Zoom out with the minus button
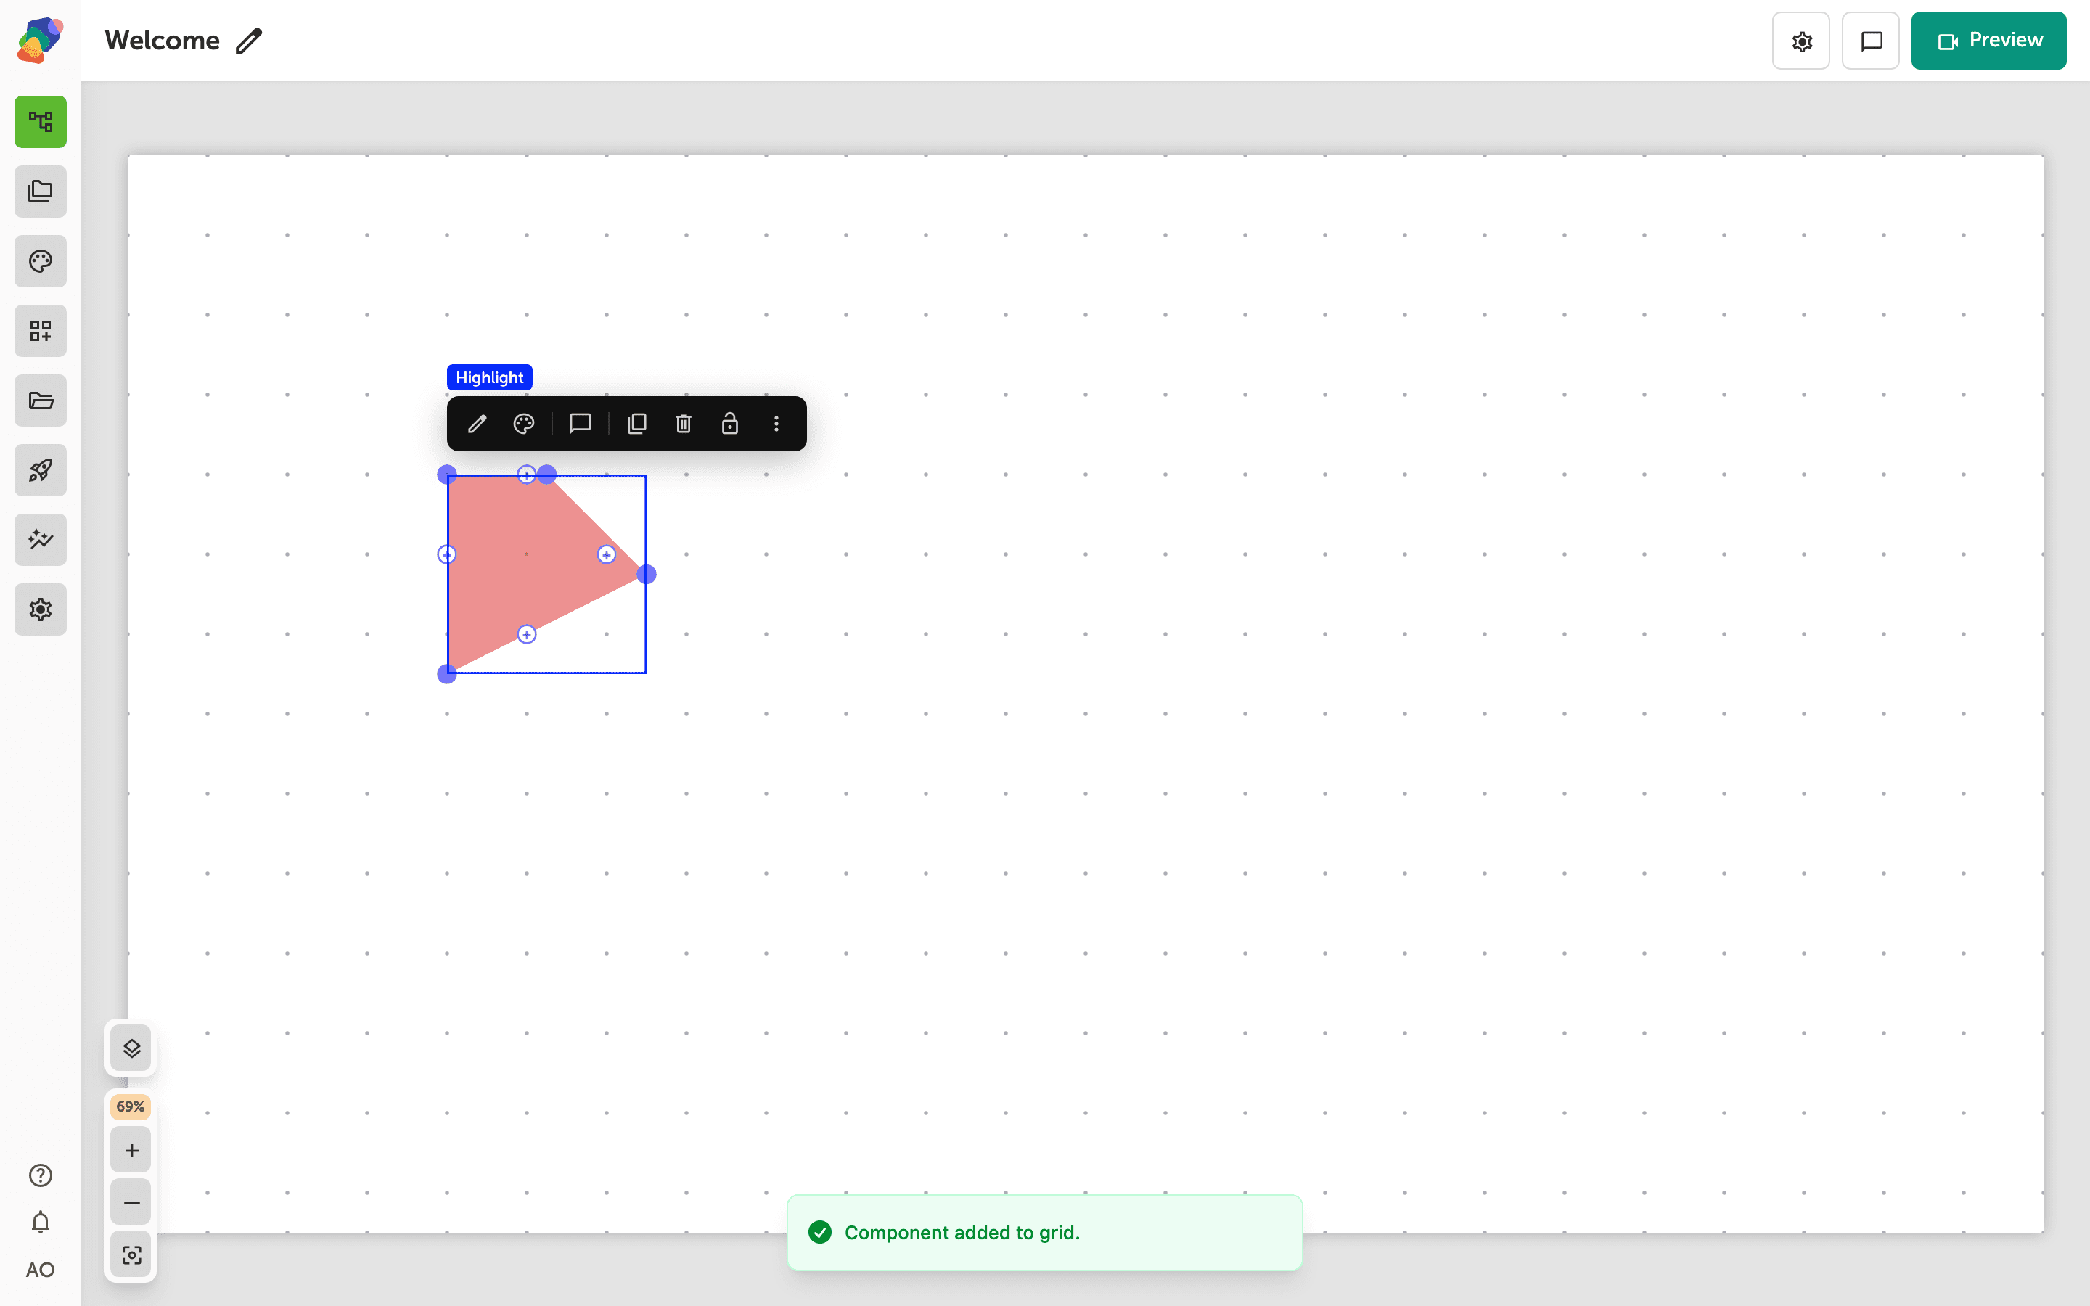The height and width of the screenshot is (1306, 2090). [x=131, y=1202]
